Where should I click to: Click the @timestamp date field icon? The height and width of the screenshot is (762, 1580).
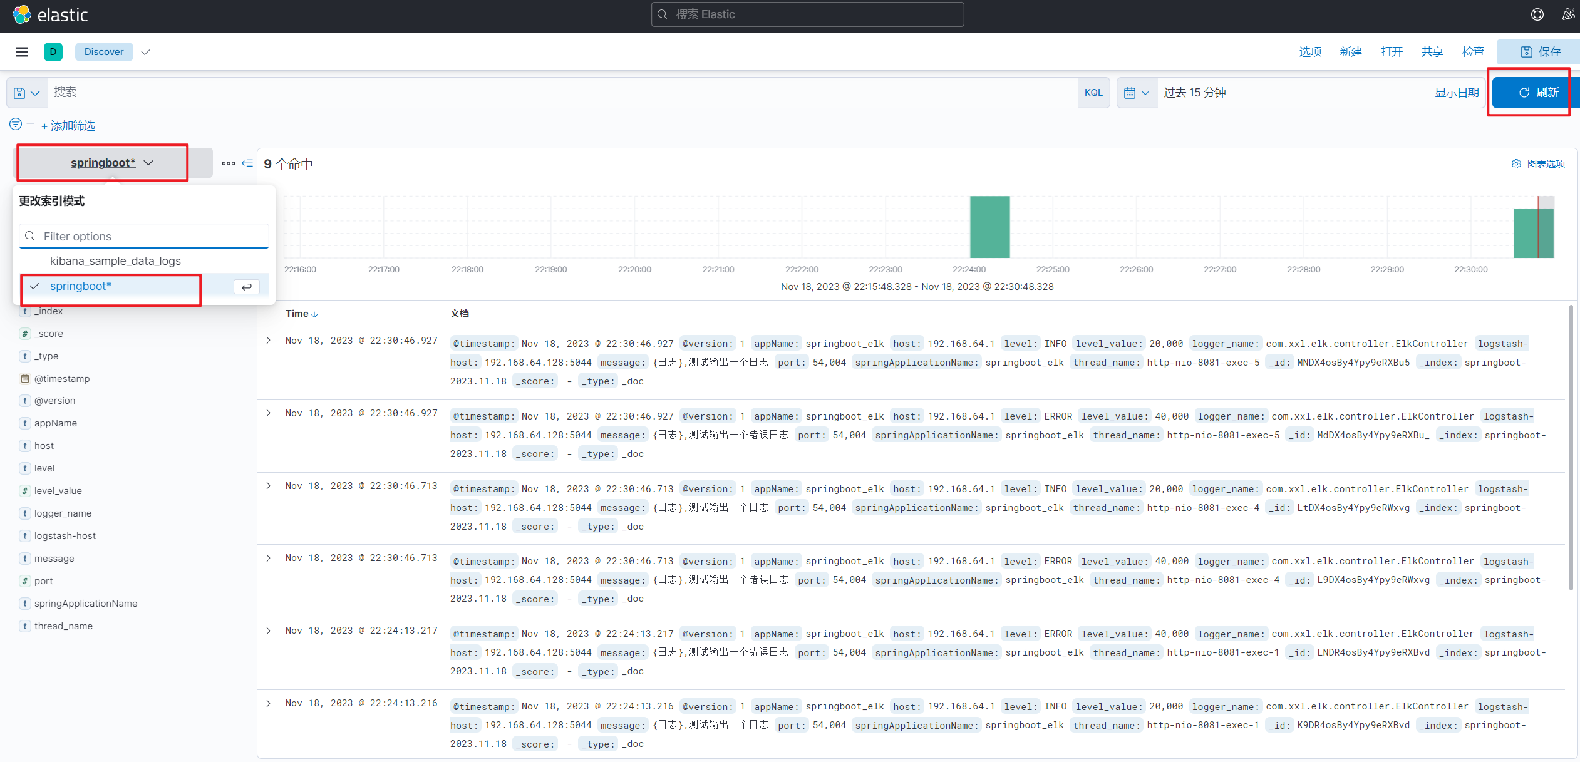[25, 379]
